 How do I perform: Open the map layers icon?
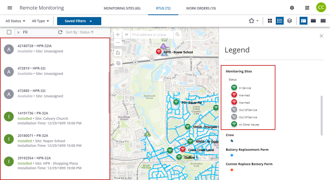click(x=290, y=21)
